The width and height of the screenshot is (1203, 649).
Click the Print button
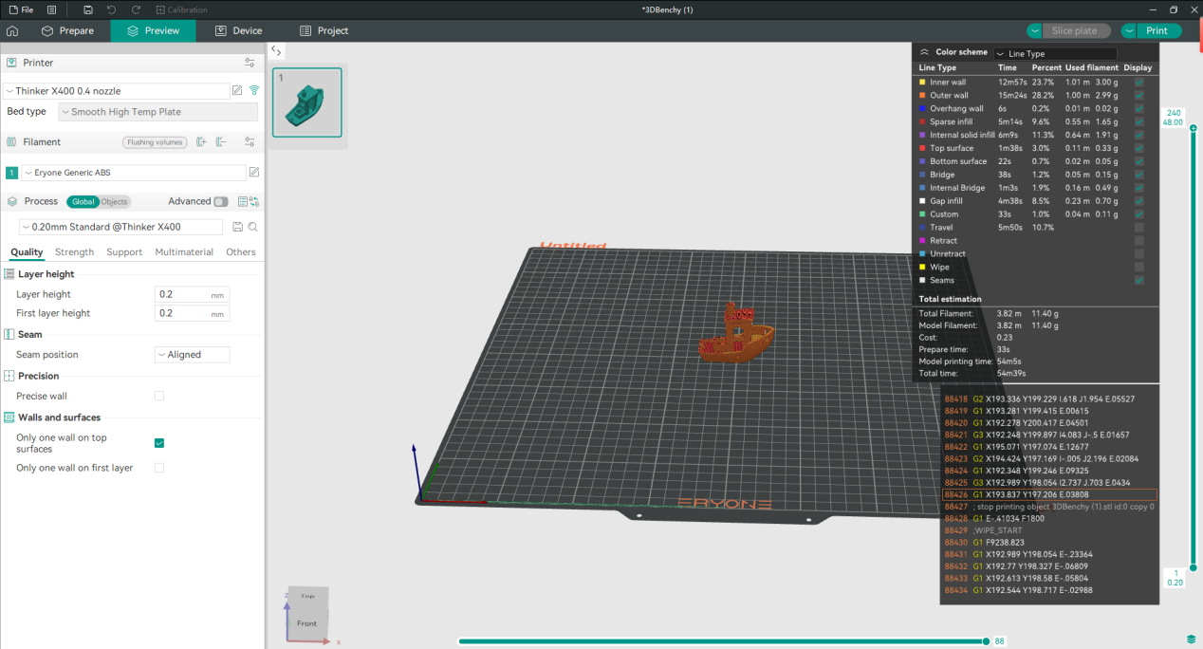[1159, 30]
